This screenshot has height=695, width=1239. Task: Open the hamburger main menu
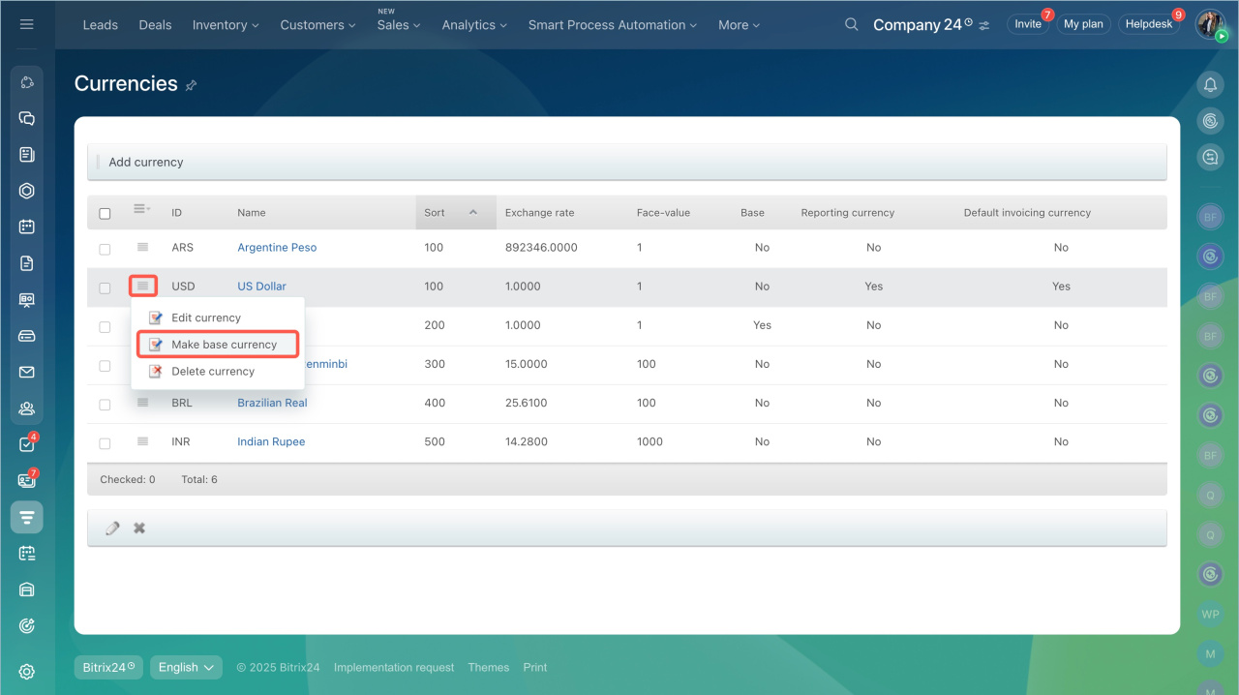click(x=27, y=24)
